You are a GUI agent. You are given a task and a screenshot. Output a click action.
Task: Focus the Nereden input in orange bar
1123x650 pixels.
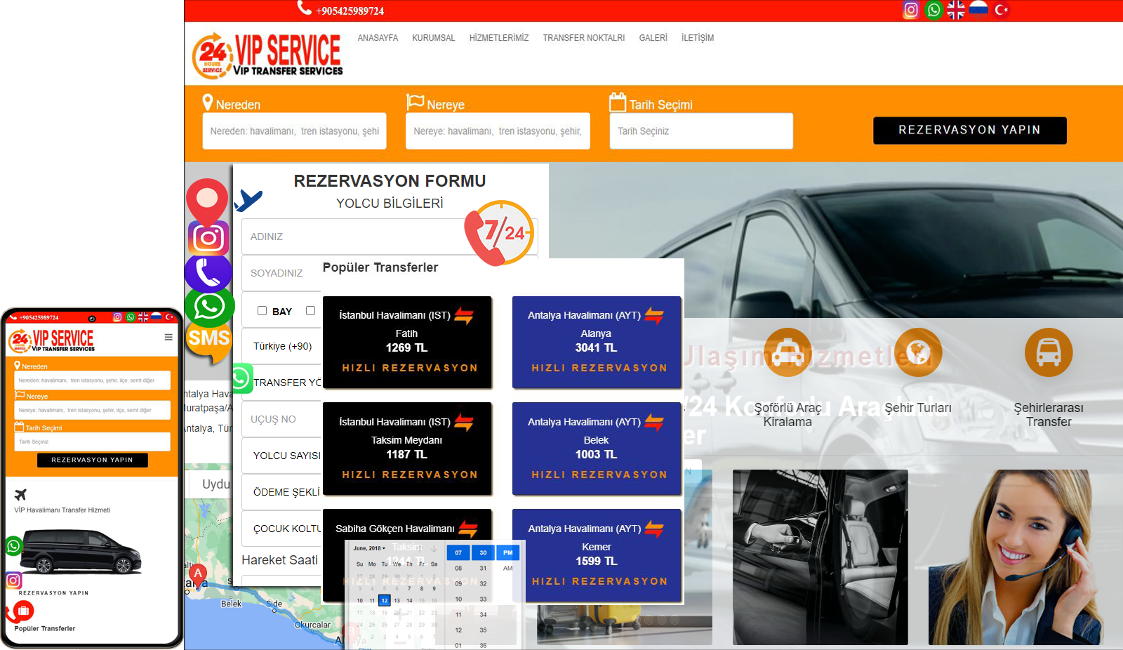(x=294, y=131)
